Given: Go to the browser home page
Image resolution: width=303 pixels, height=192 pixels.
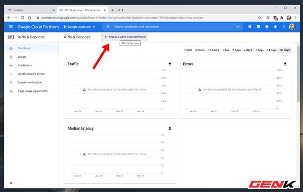Looking at the screenshot, I should (29, 18).
